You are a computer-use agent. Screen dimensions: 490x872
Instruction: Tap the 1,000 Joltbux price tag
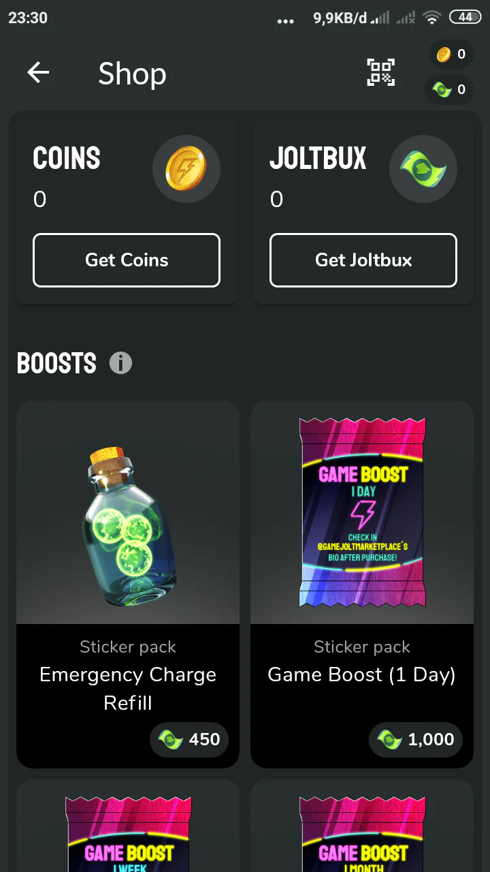[x=416, y=739]
